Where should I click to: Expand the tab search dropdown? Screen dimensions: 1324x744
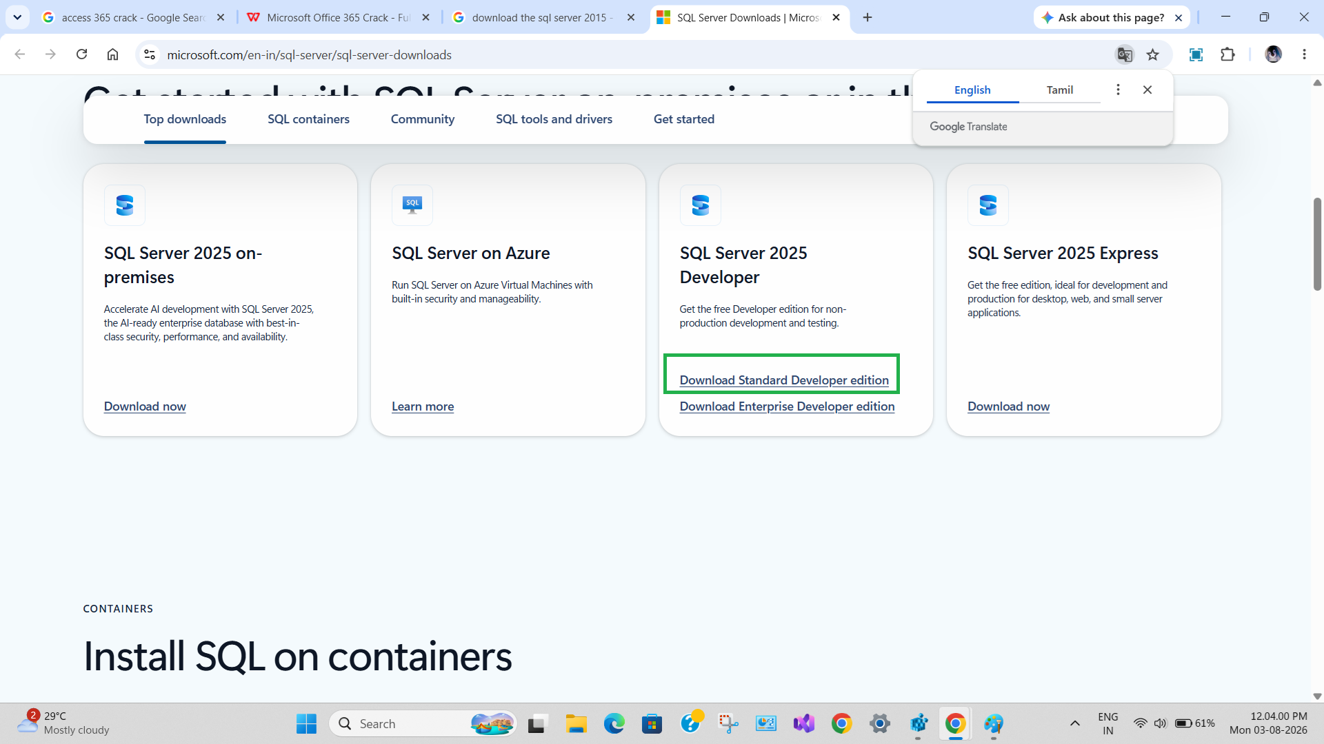(17, 17)
